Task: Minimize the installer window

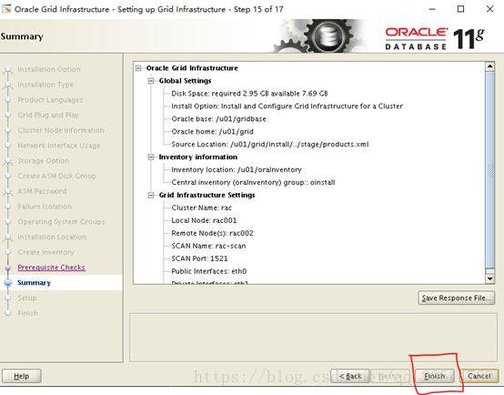Action: click(432, 9)
